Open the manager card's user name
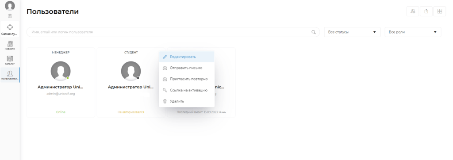The width and height of the screenshot is (453, 160). coord(61,87)
